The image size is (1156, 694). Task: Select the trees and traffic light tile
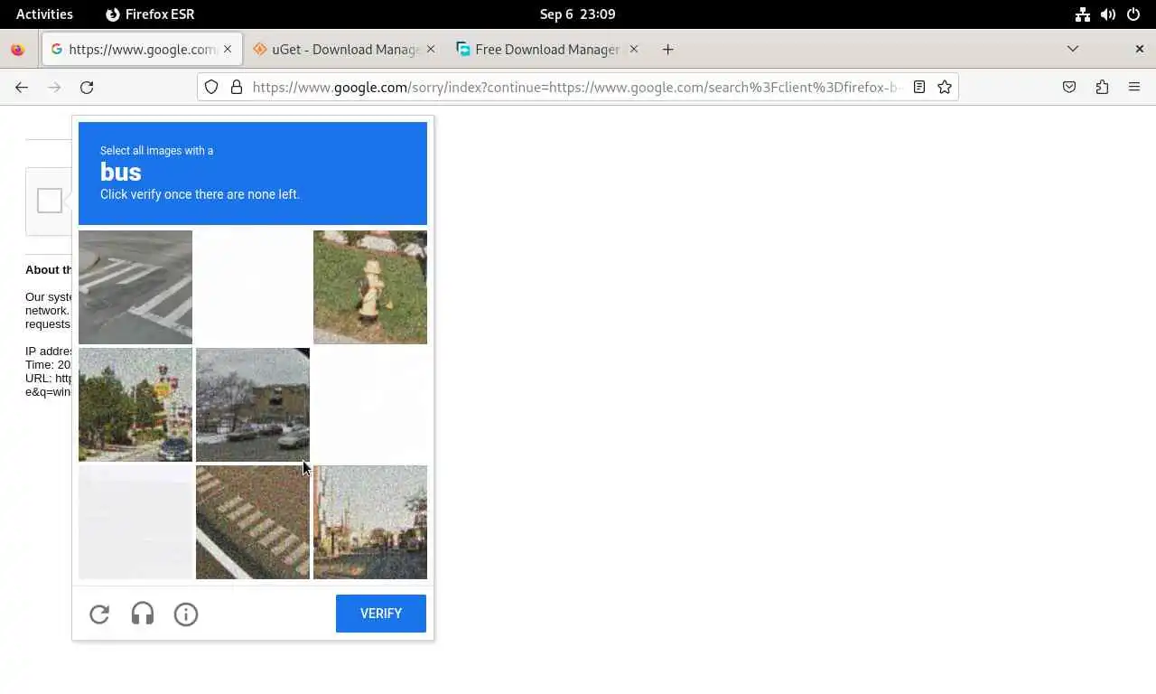tap(135, 405)
